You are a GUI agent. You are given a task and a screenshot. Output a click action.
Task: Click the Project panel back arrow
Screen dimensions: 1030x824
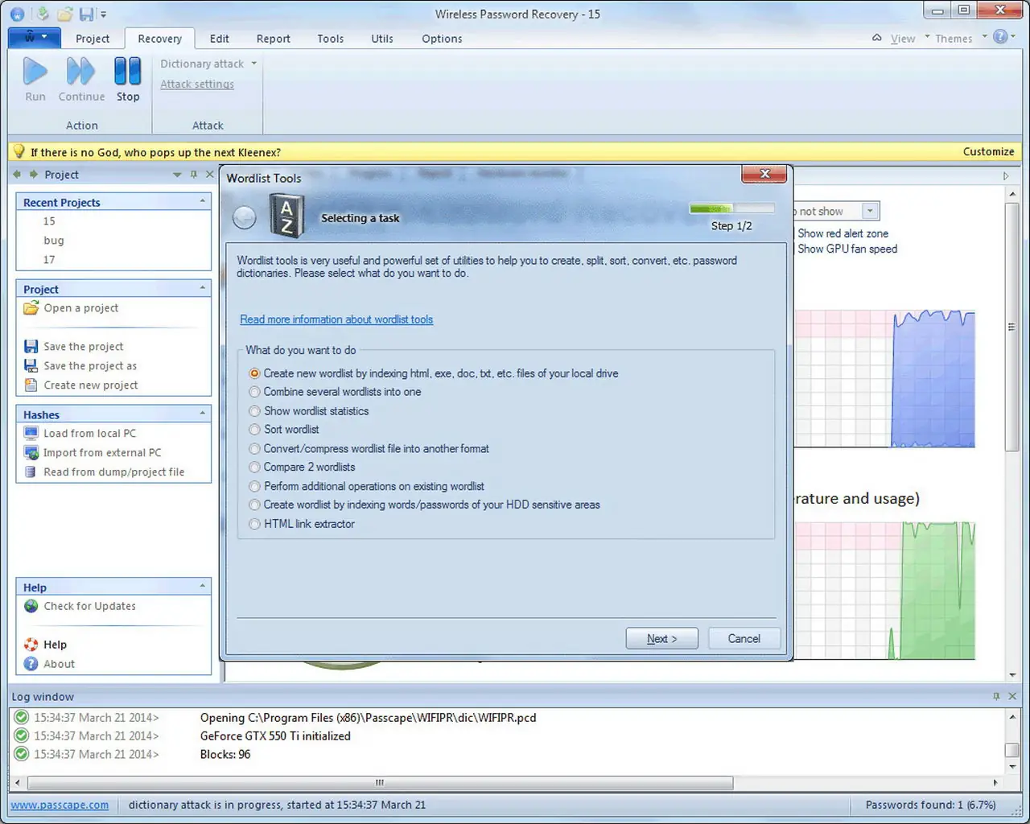(18, 175)
